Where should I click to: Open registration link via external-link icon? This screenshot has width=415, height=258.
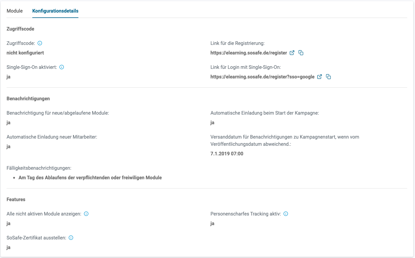(x=292, y=53)
